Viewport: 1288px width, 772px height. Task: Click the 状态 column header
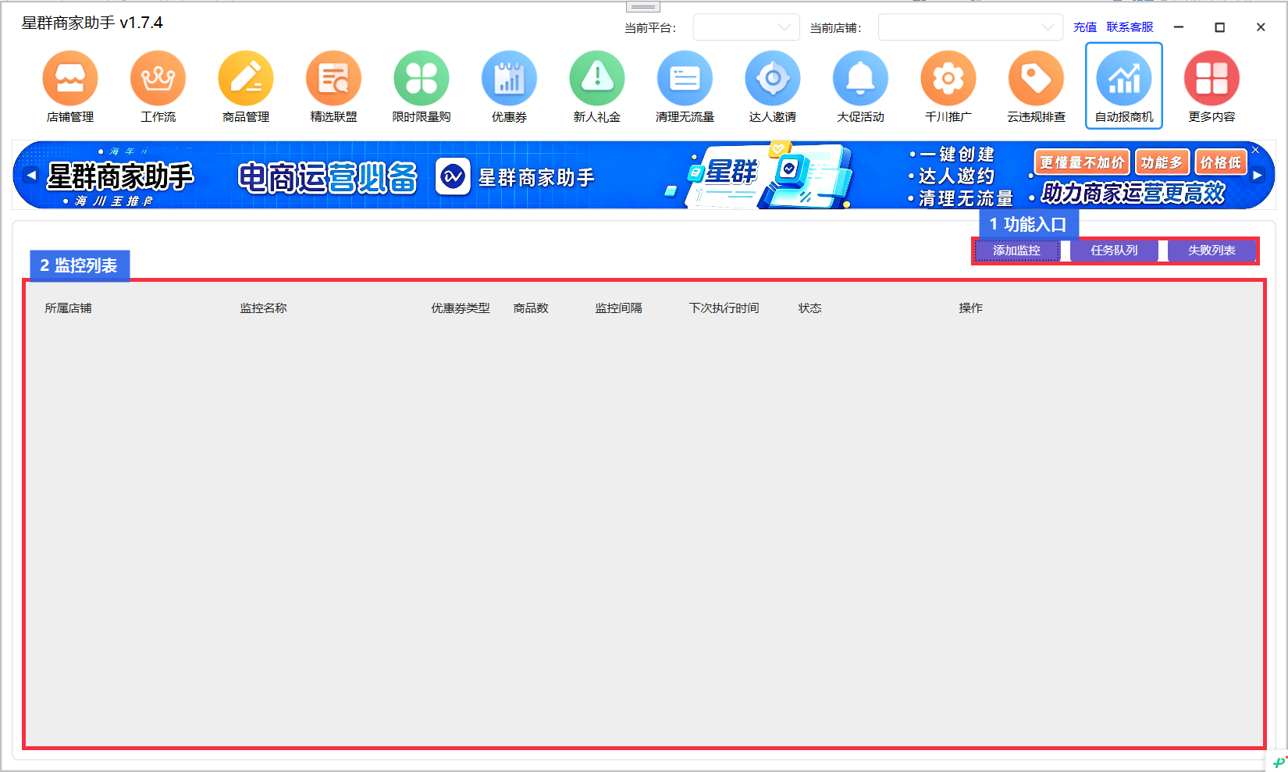[x=809, y=308]
